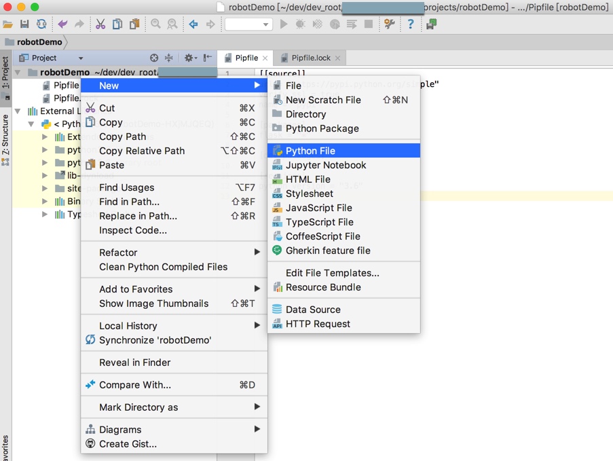This screenshot has height=461, width=613.
Task: Close the Pipfile editor tab
Action: tap(265, 58)
